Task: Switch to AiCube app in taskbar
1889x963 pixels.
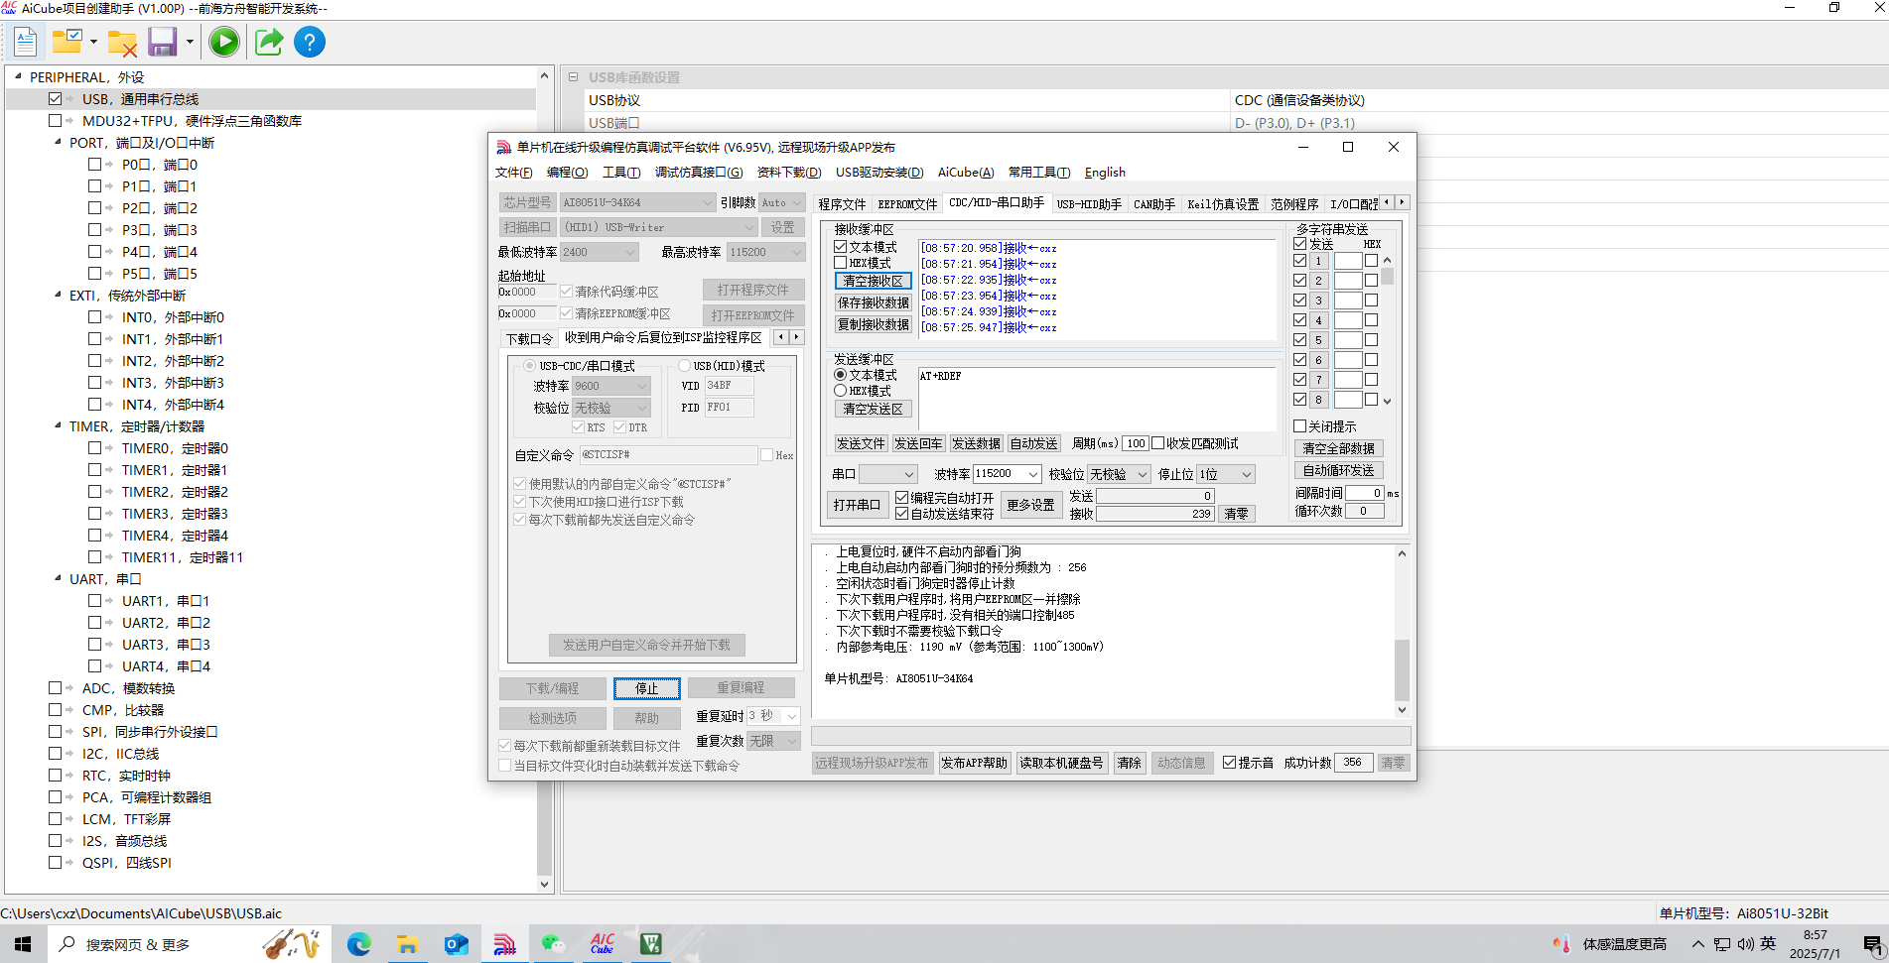Action: 602,944
